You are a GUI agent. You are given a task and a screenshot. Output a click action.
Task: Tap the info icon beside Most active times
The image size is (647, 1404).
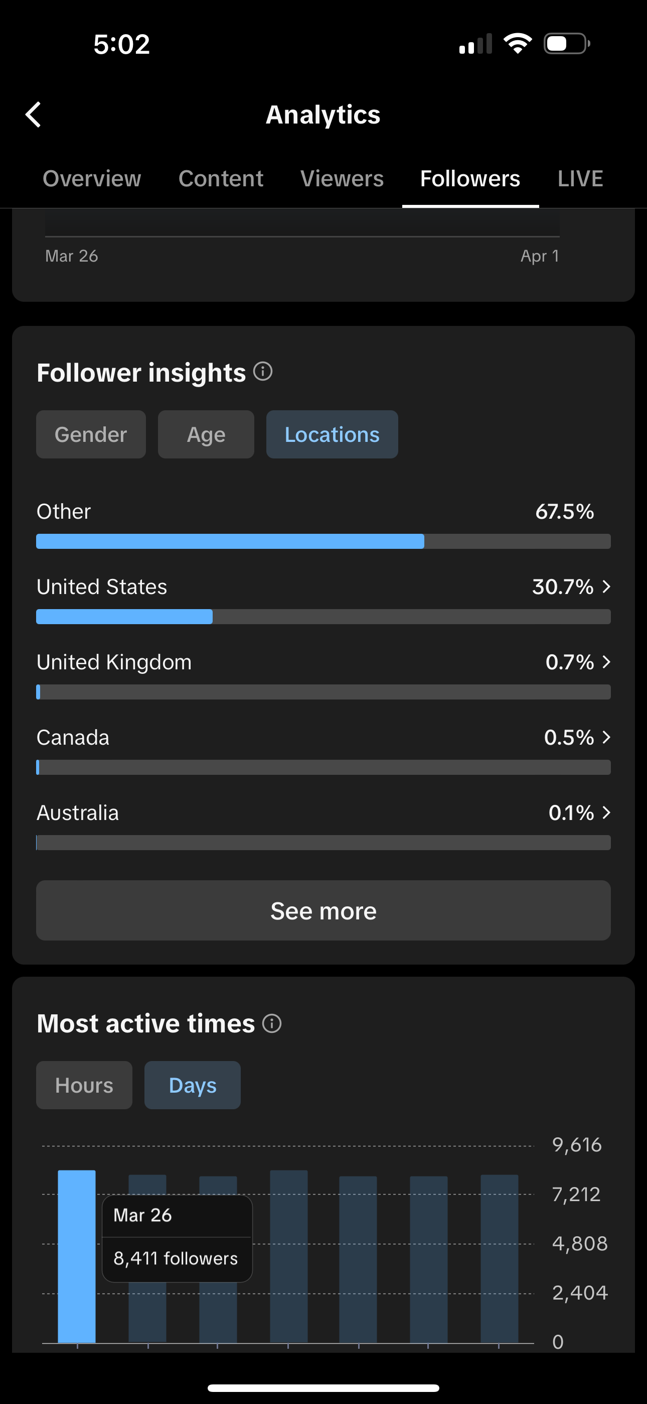(x=272, y=1023)
